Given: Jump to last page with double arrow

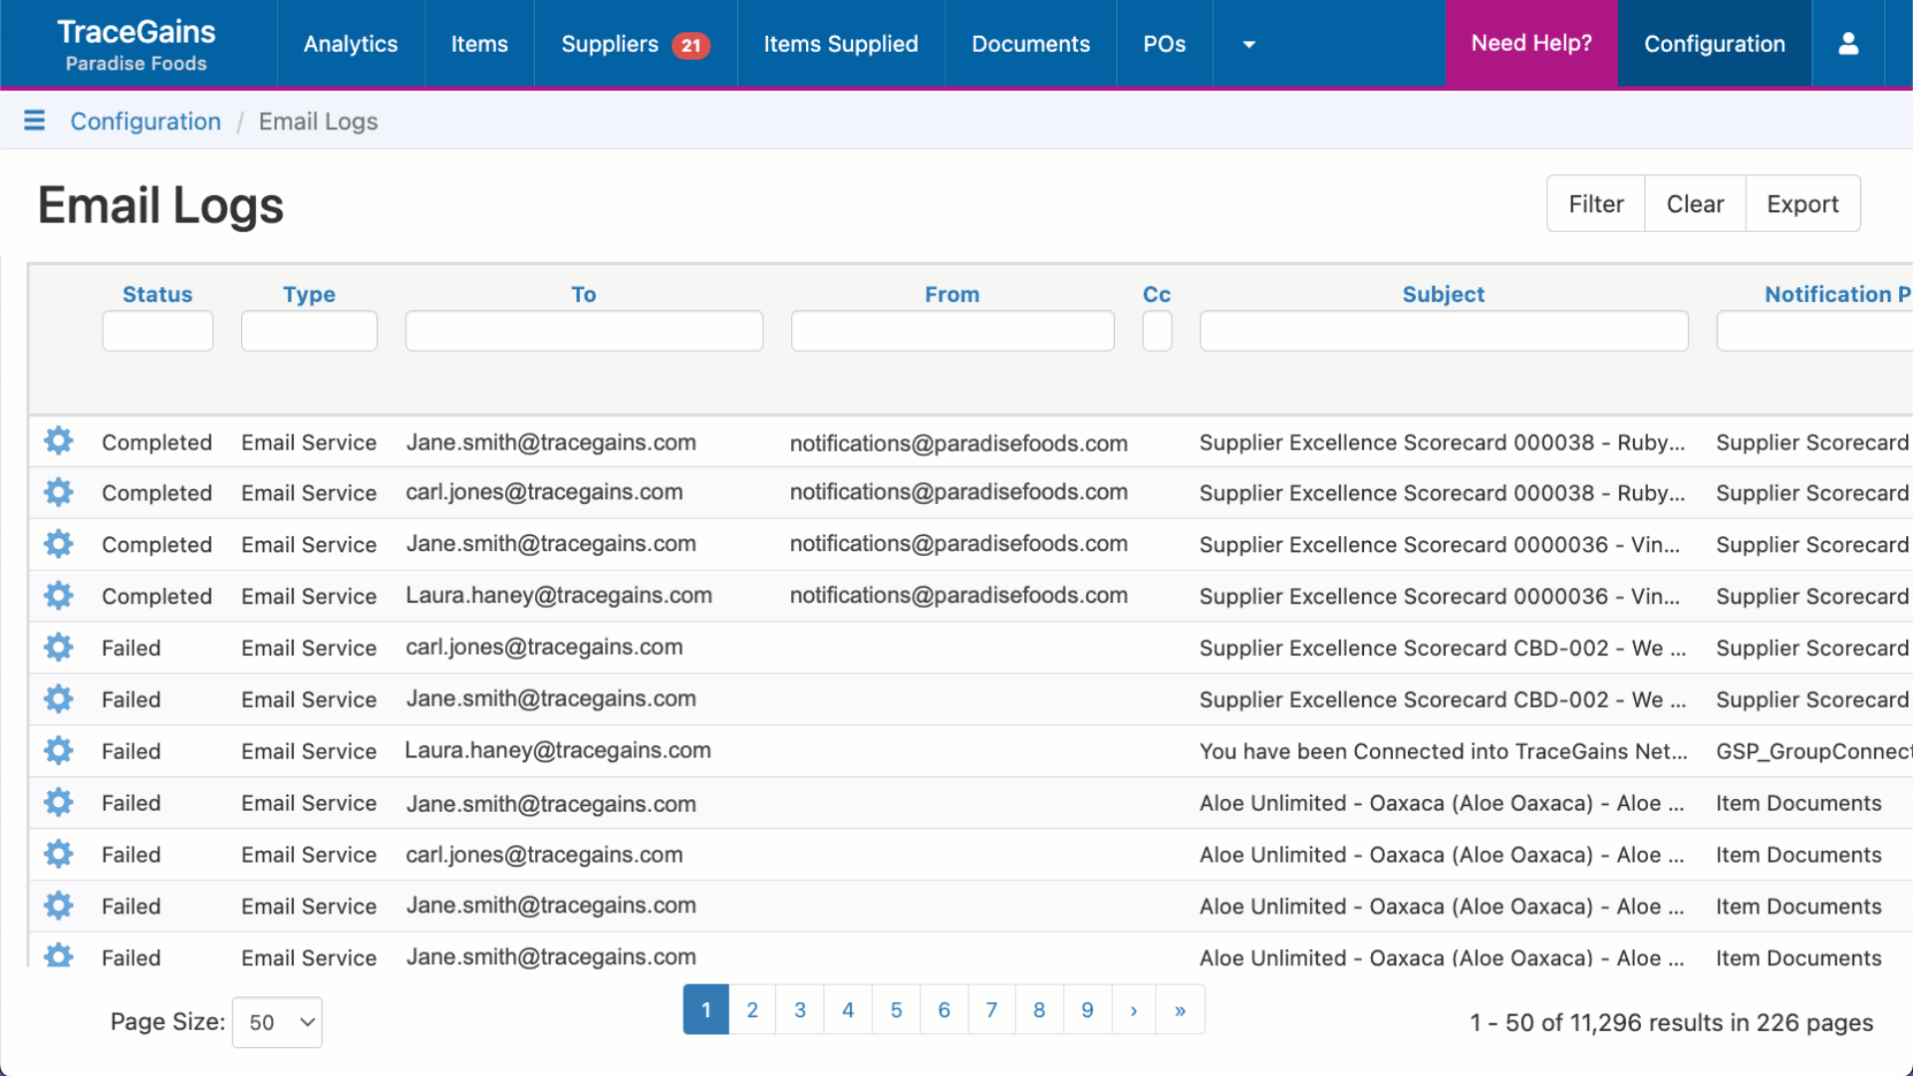Looking at the screenshot, I should pyautogui.click(x=1180, y=1009).
